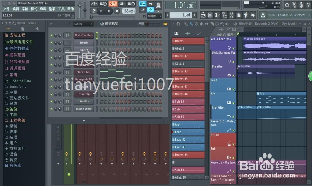The height and width of the screenshot is (186, 312).
Task: Mute the 14in Rim channel LED
Action: (x=51, y=101)
